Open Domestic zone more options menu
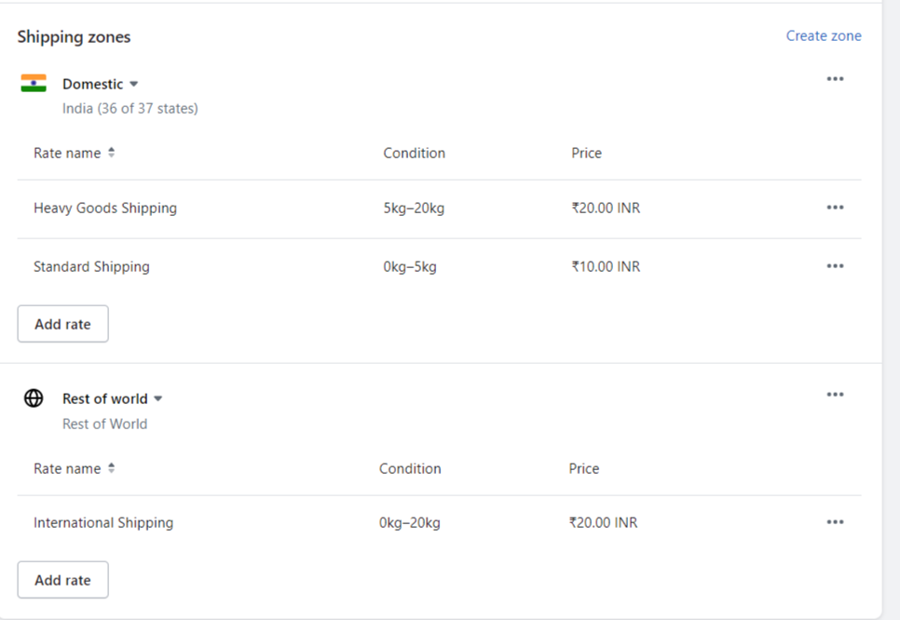 pyautogui.click(x=835, y=79)
